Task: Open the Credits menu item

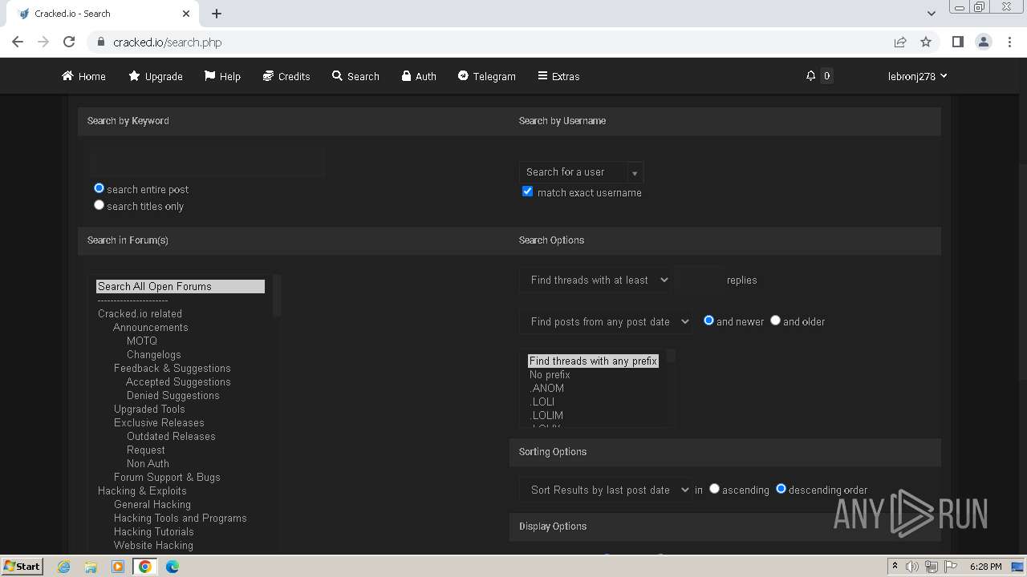Action: (286, 76)
